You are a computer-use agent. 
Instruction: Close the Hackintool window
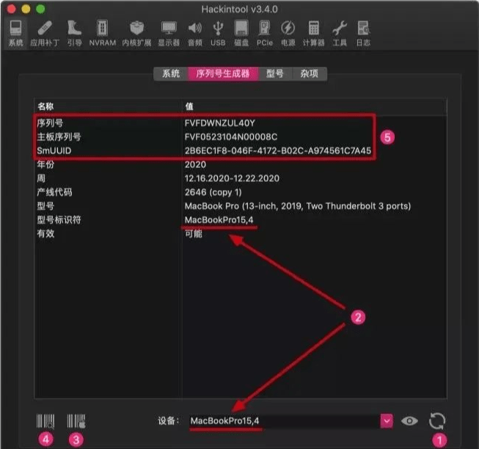coord(12,9)
